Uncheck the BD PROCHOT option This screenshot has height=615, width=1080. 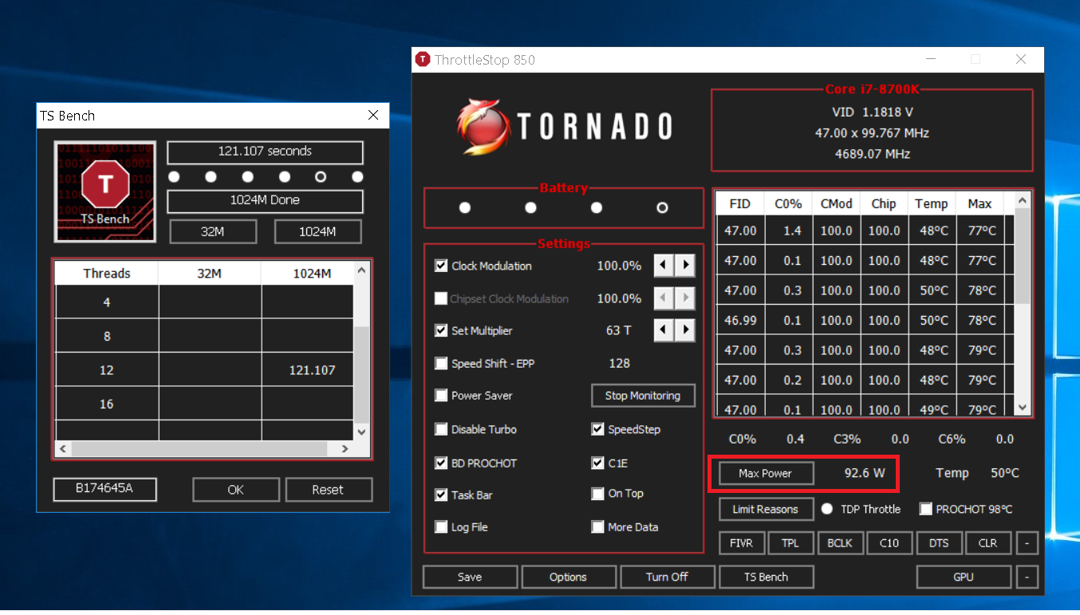click(x=441, y=463)
